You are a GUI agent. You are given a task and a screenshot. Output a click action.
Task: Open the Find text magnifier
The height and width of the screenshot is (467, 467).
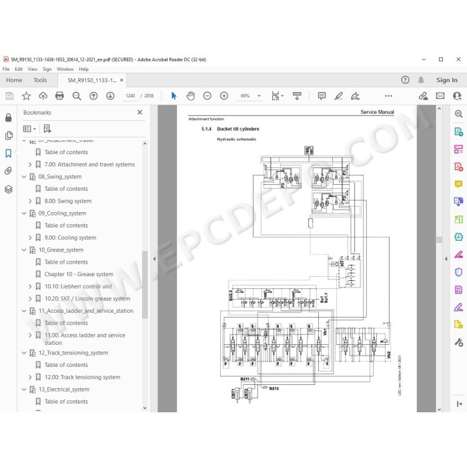tap(77, 96)
